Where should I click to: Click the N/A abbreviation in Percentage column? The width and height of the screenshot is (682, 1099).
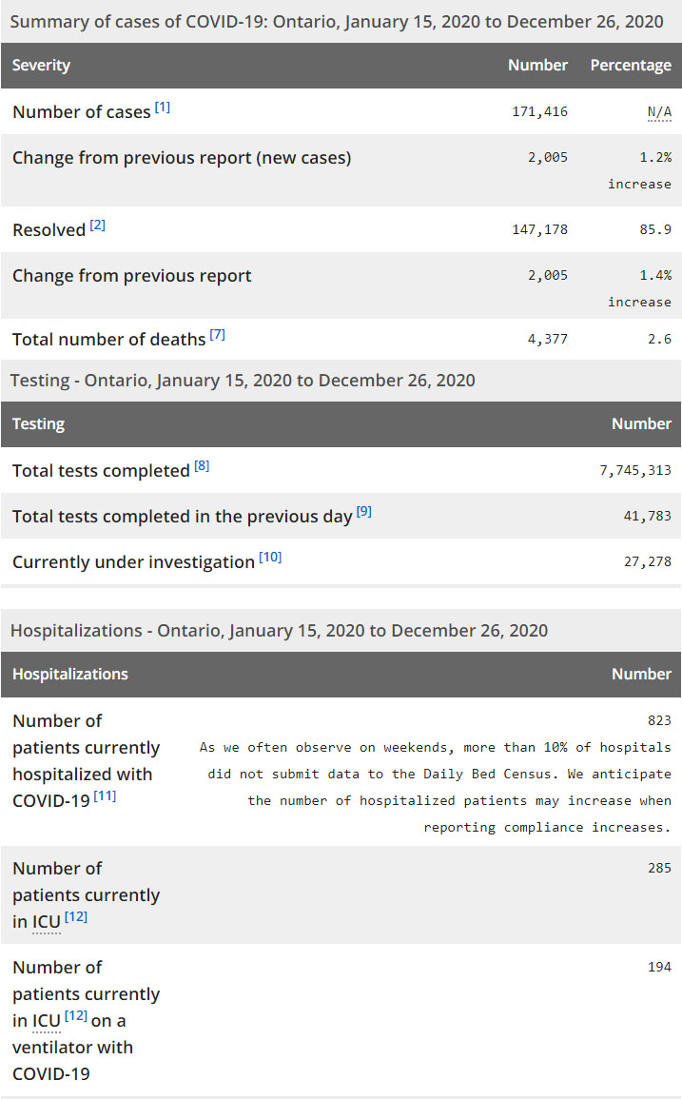coord(659,112)
